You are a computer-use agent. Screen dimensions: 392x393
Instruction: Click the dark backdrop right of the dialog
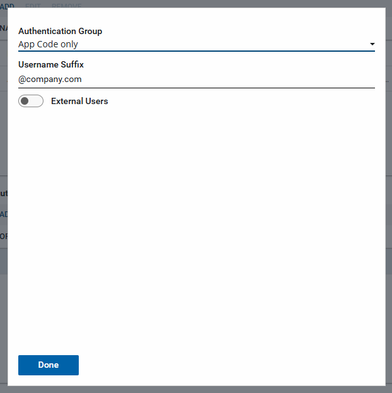click(x=389, y=189)
